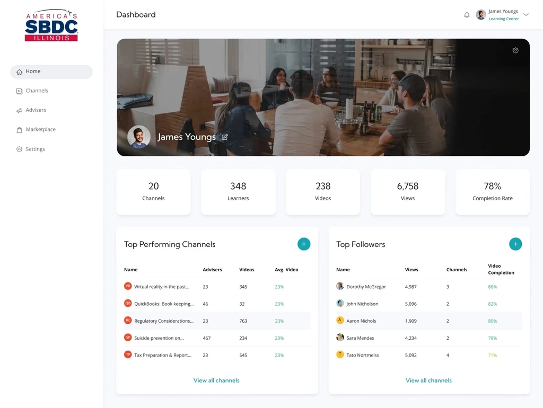Expand the James Youngs account dropdown chevron
The width and height of the screenshot is (543, 408).
coord(526,15)
